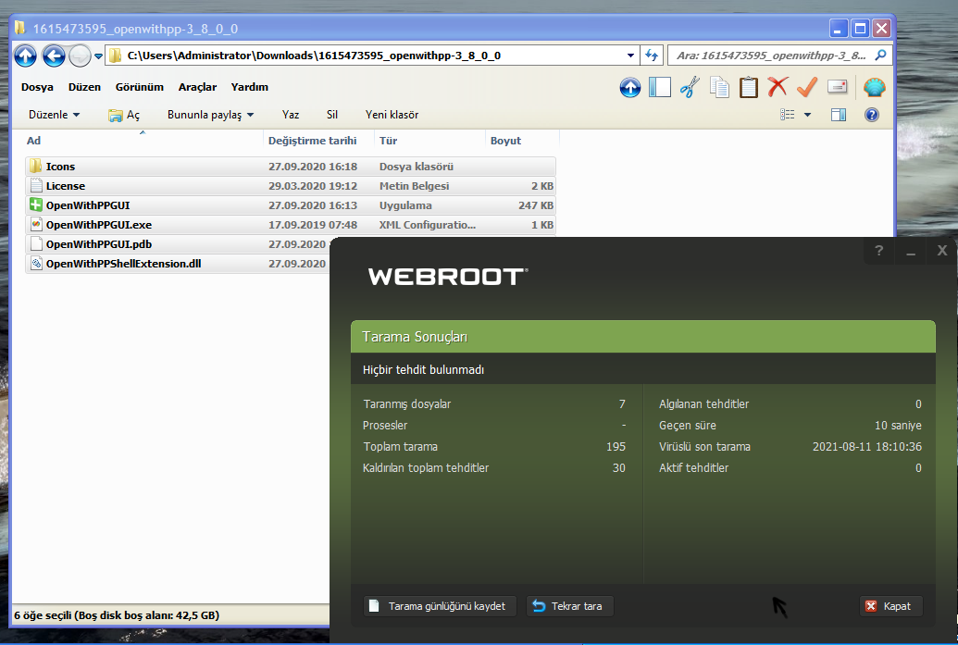Click the 247 KB size value

(x=536, y=205)
